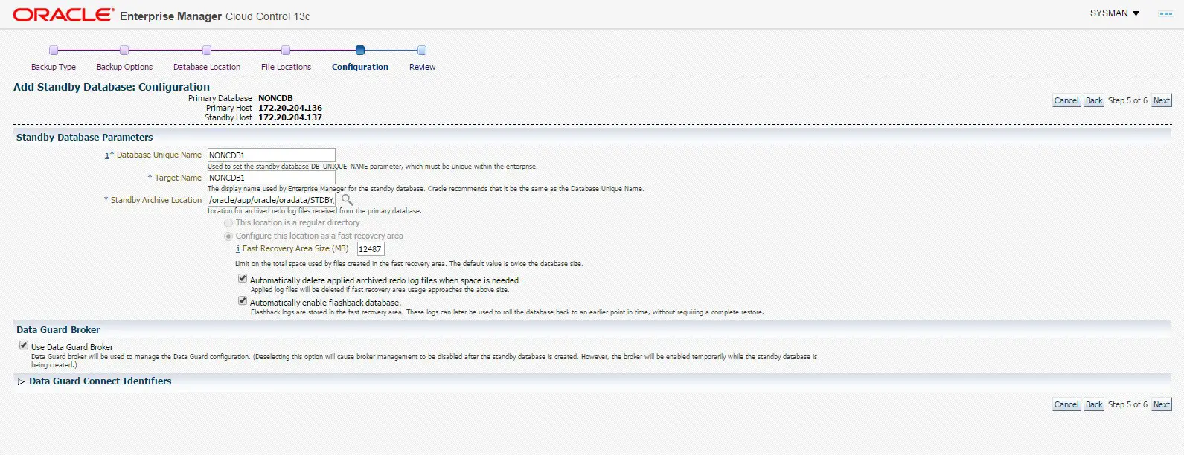
Task: Click the info icon beside Database Unique Name
Action: click(106, 155)
